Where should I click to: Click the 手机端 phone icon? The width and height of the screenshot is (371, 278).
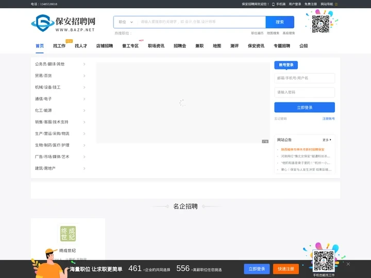(273, 4)
